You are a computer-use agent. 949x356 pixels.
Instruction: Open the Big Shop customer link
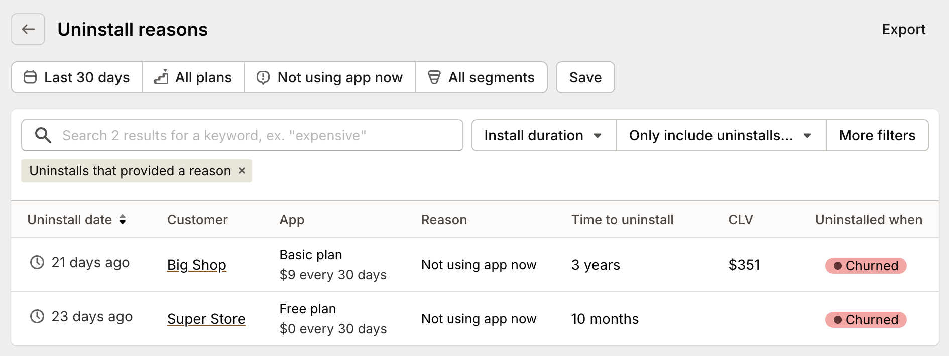pos(197,265)
